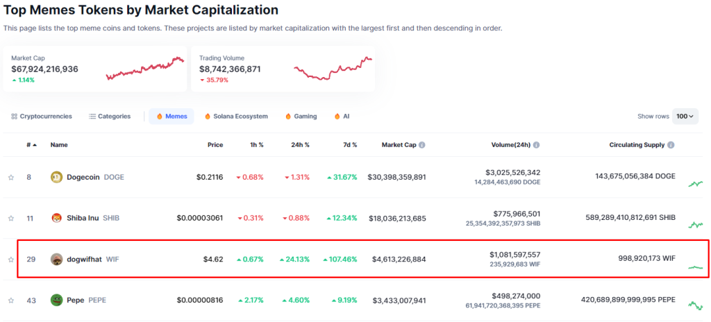This screenshot has height=322, width=711.
Task: Star dogwifhat to add to watchlist
Action: click(x=11, y=260)
